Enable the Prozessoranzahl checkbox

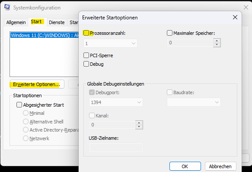click(86, 33)
